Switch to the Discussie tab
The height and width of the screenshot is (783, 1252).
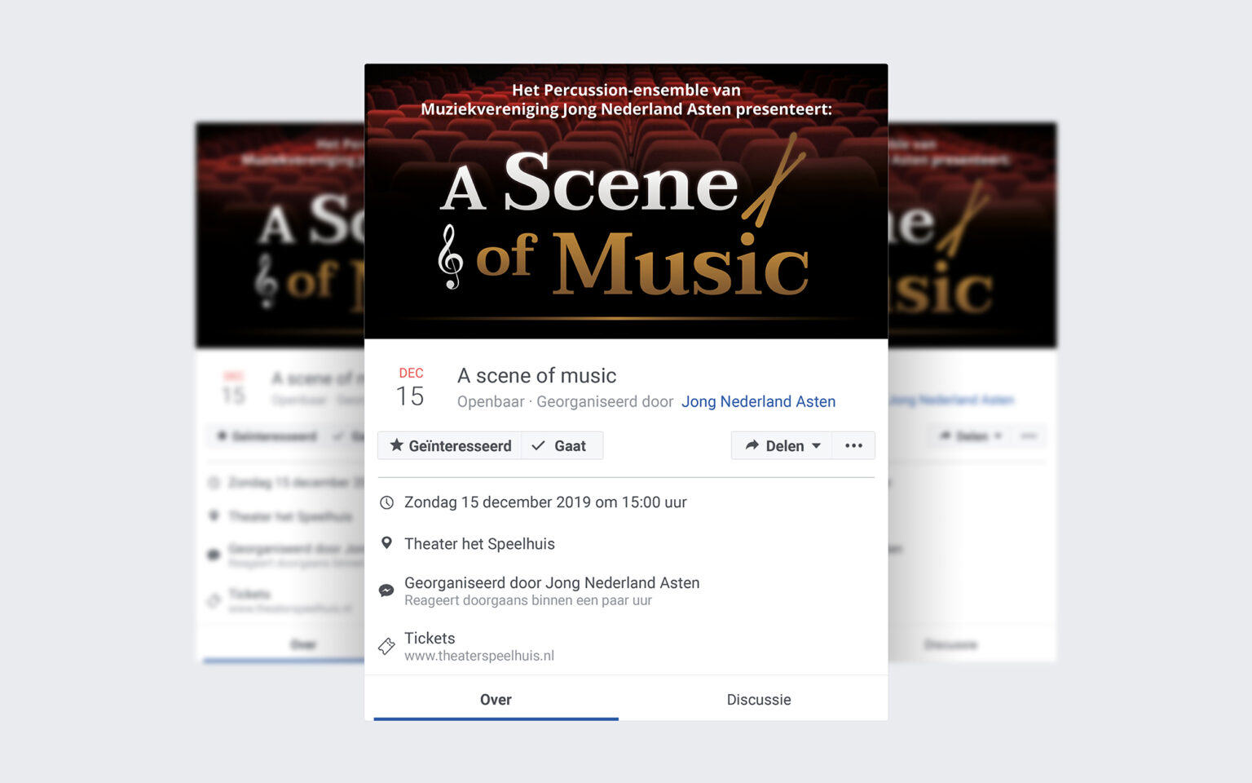coord(758,699)
